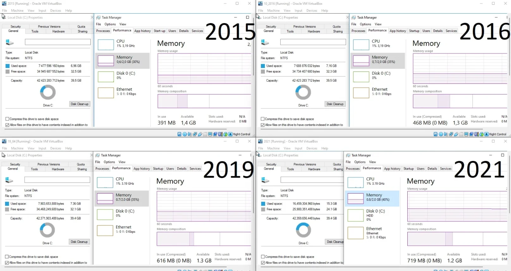511x271 pixels.
Task: Uncheck 'Allow files on this drive' indexing in 2021 VM
Action: tap(263, 263)
